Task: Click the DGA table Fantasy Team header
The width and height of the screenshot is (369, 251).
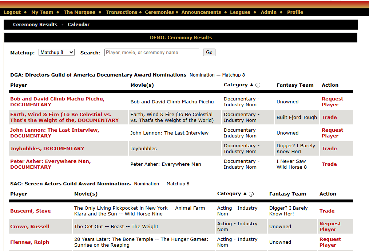Action: 295,85
